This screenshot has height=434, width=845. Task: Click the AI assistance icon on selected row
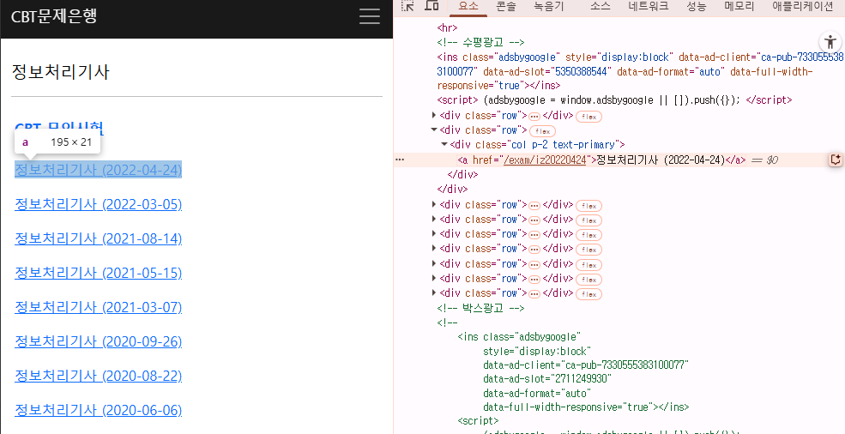(836, 160)
